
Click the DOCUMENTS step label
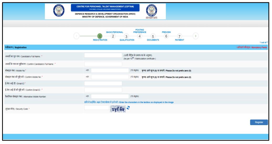[153, 40]
